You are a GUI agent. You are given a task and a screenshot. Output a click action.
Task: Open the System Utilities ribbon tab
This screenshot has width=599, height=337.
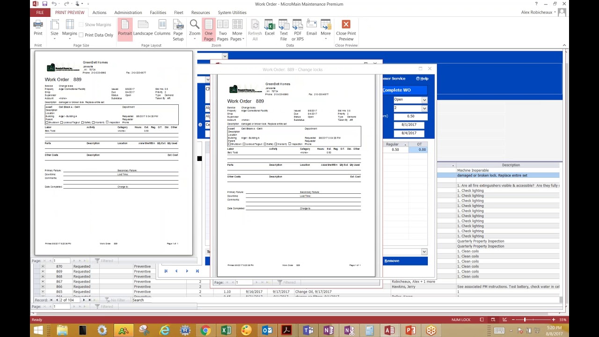tap(232, 13)
